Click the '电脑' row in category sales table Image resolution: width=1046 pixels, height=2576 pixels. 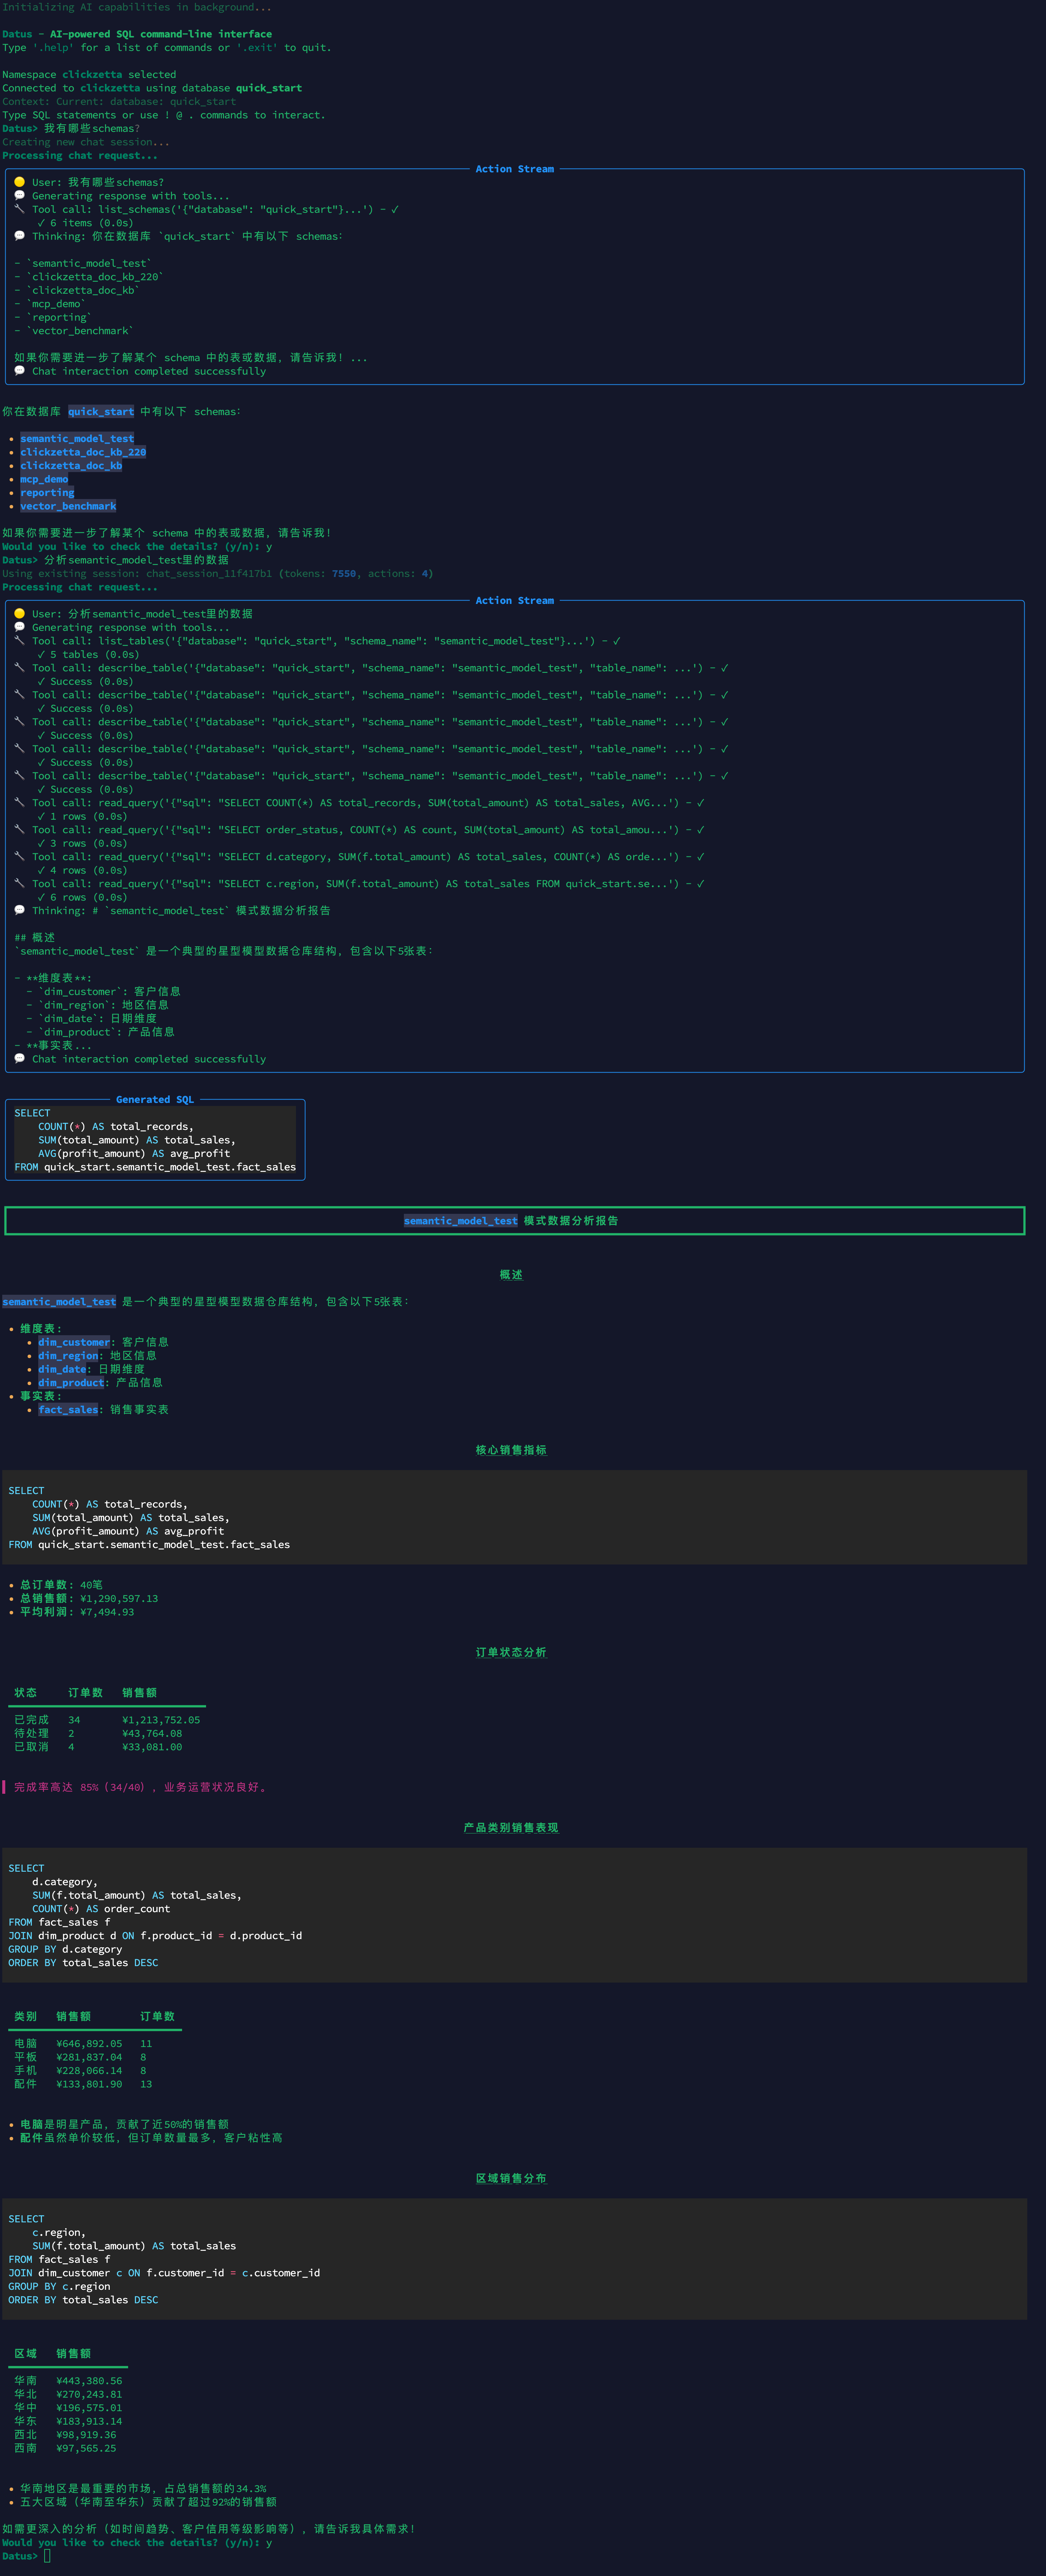click(x=26, y=2043)
